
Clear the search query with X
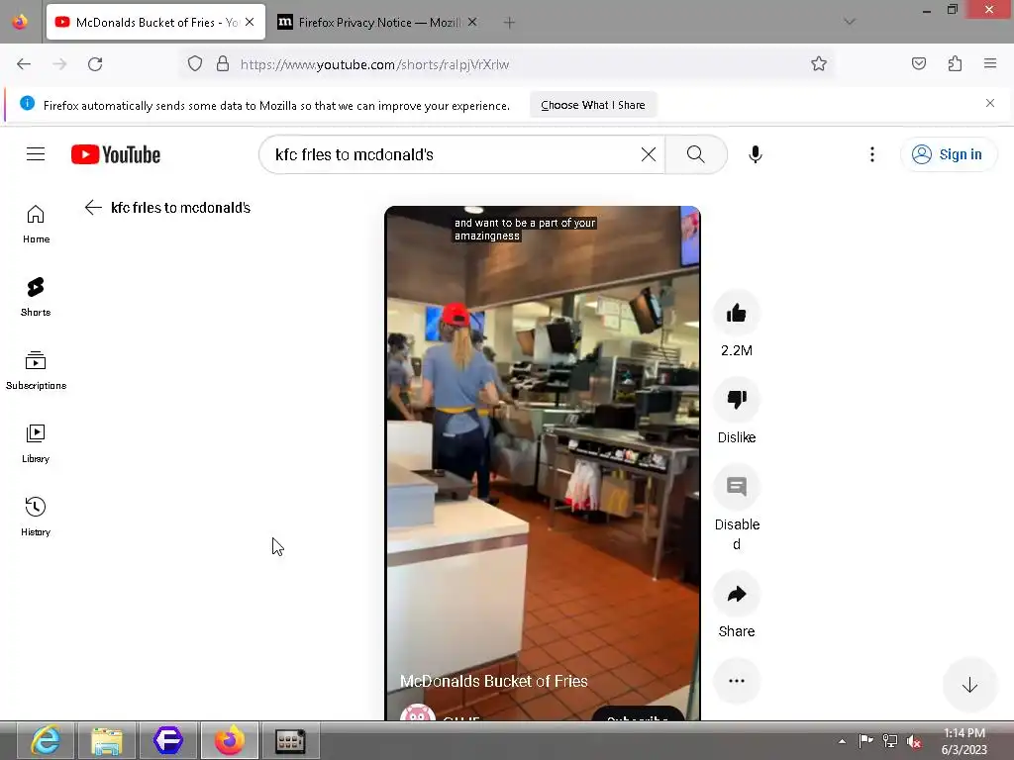click(x=648, y=154)
